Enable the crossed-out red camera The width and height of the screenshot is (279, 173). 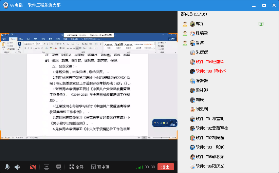point(33,167)
